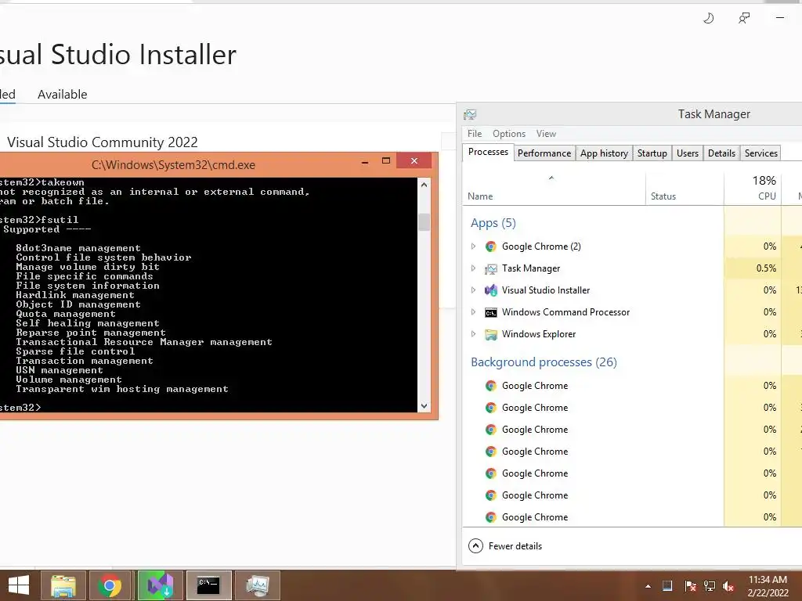Switch to the Services tab
The image size is (802, 601).
coord(761,153)
